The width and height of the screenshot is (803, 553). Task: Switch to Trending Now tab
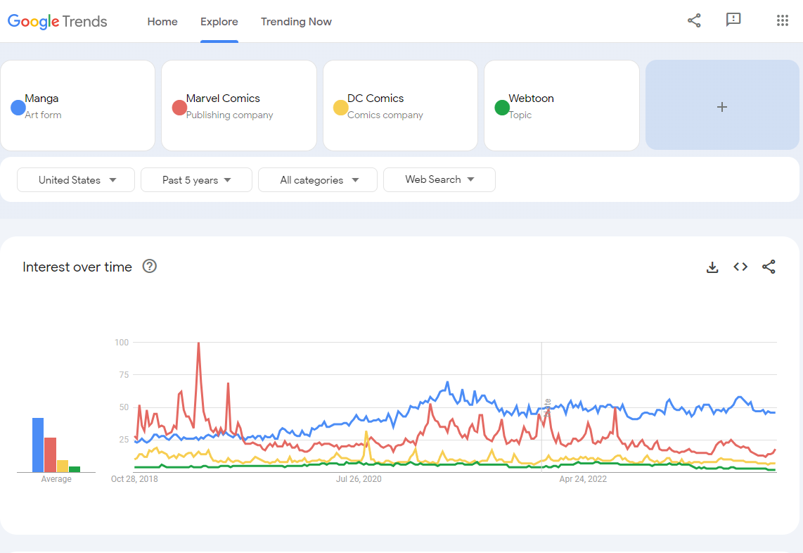coord(296,22)
